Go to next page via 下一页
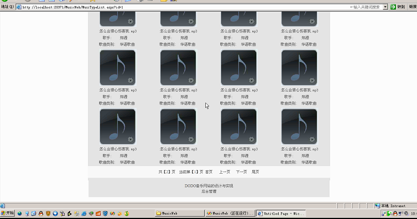Screen dimensions: 417x219 click(x=242, y=172)
